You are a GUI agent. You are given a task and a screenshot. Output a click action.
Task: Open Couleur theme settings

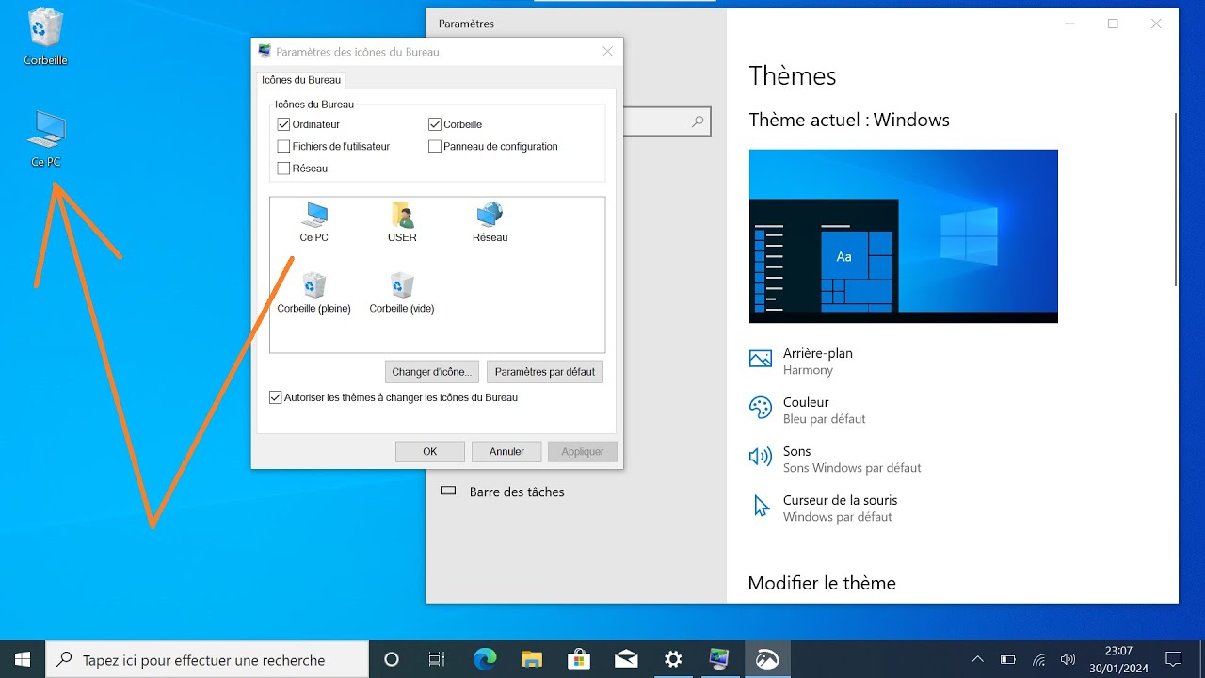click(x=825, y=410)
